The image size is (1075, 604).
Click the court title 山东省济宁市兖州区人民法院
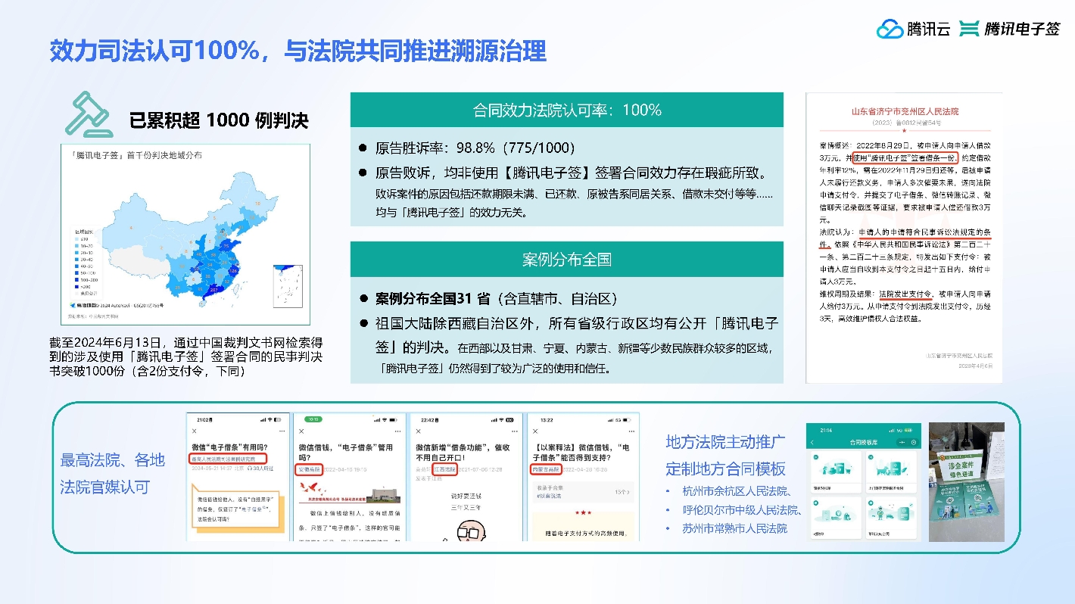(905, 111)
